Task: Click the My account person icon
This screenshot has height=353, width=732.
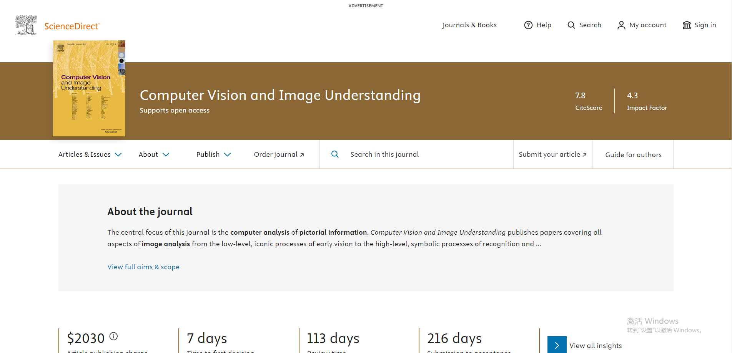Action: pyautogui.click(x=621, y=25)
